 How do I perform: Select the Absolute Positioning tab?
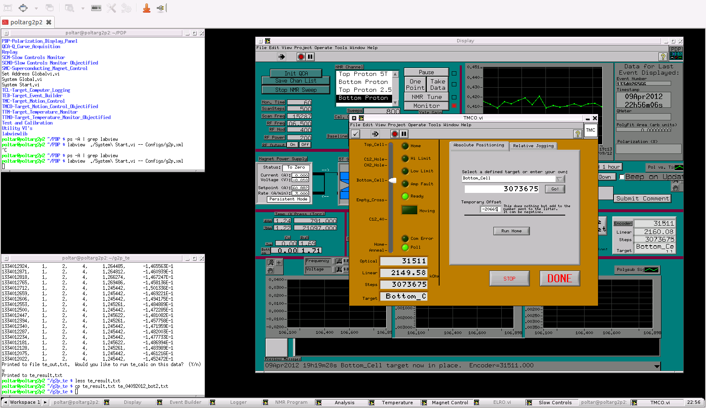(479, 145)
